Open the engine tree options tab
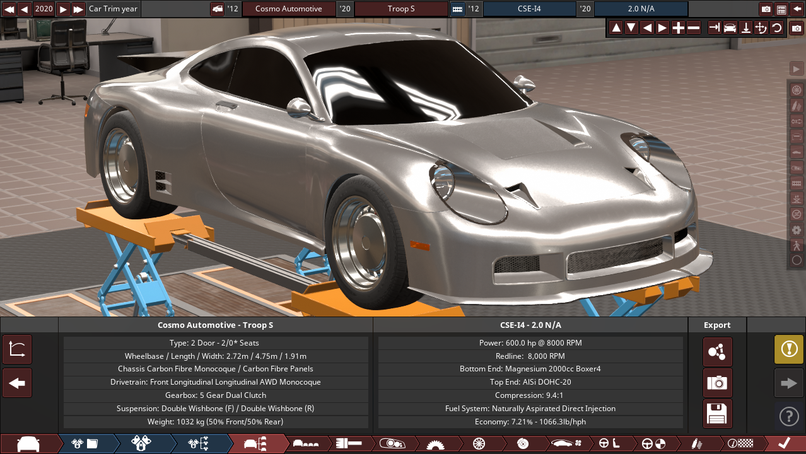This screenshot has height=454, width=806. pos(199,443)
